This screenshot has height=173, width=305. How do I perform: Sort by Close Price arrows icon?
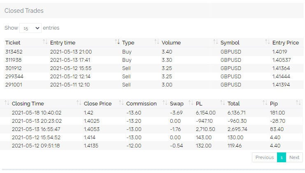[121, 103]
